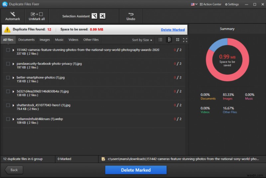266x178 pixels.
Task: Click the 0.00% Documents summary label
Action: [208, 97]
